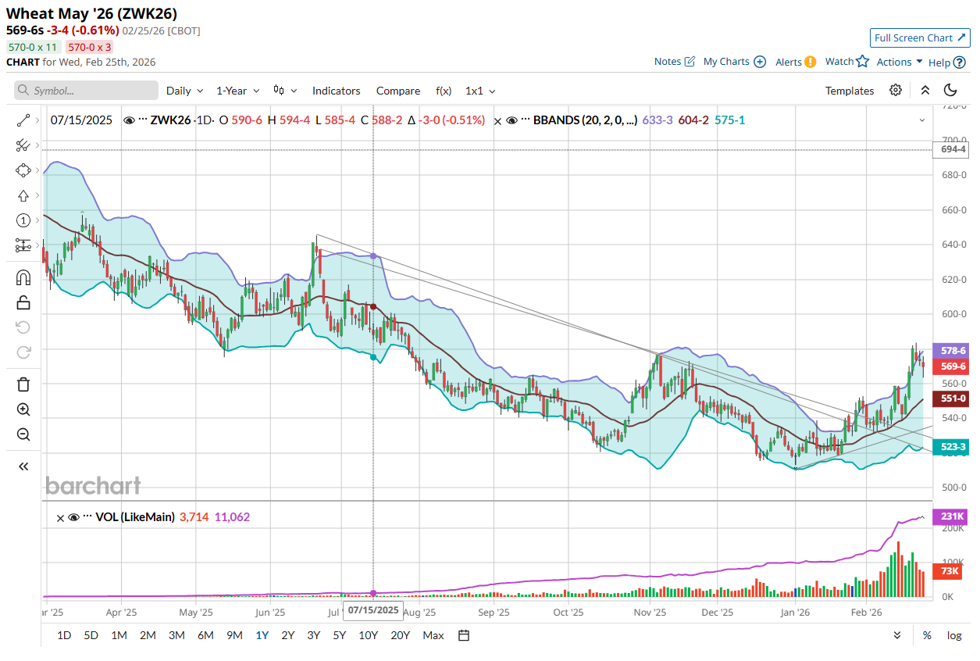Select the price range measure tool
The image size is (980, 661).
[x=23, y=245]
